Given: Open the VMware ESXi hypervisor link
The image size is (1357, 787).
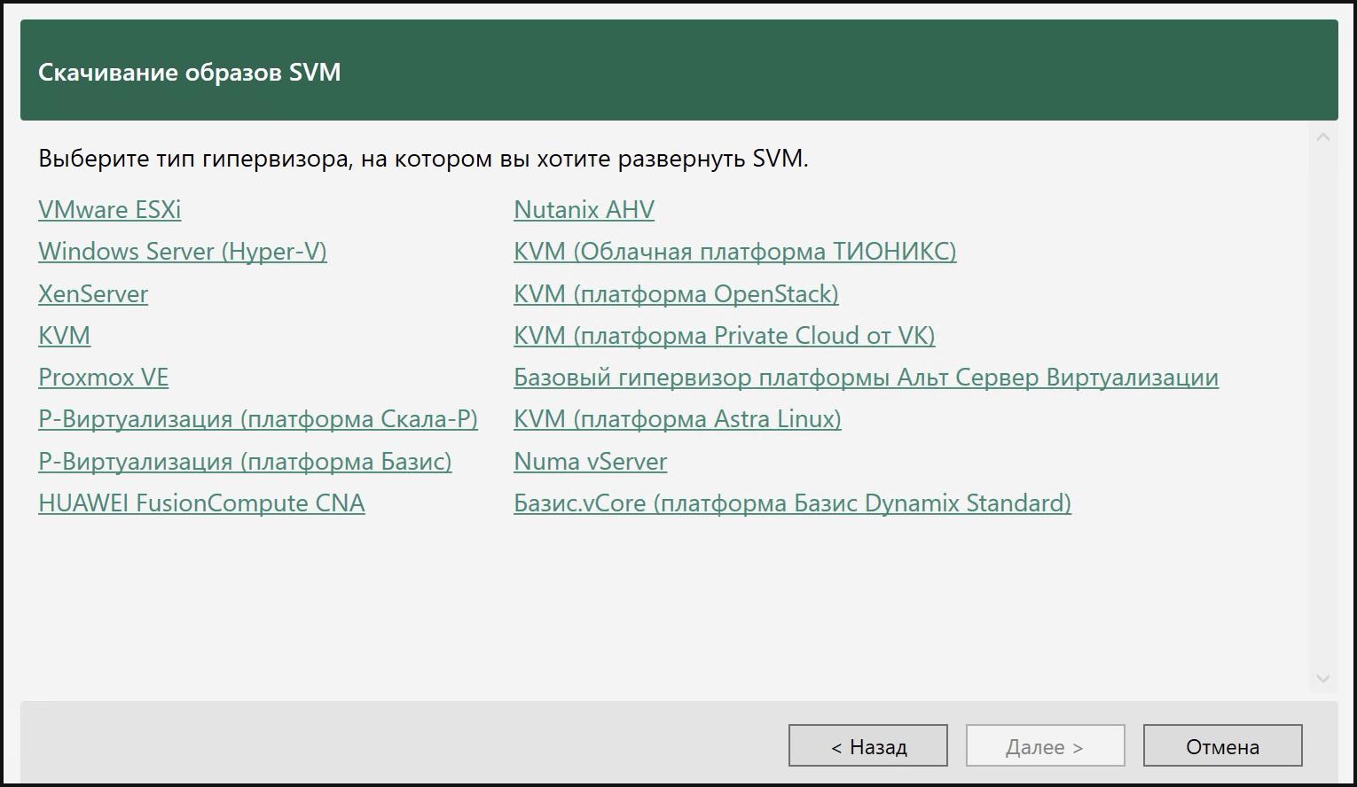Looking at the screenshot, I should [109, 210].
